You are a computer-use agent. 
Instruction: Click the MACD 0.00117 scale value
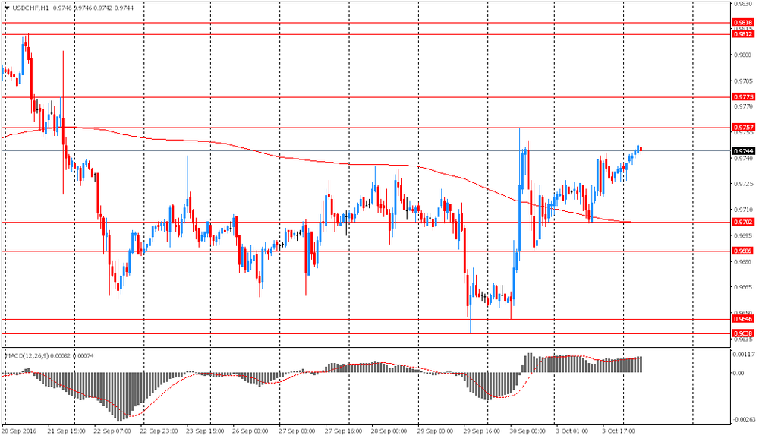tap(745, 355)
